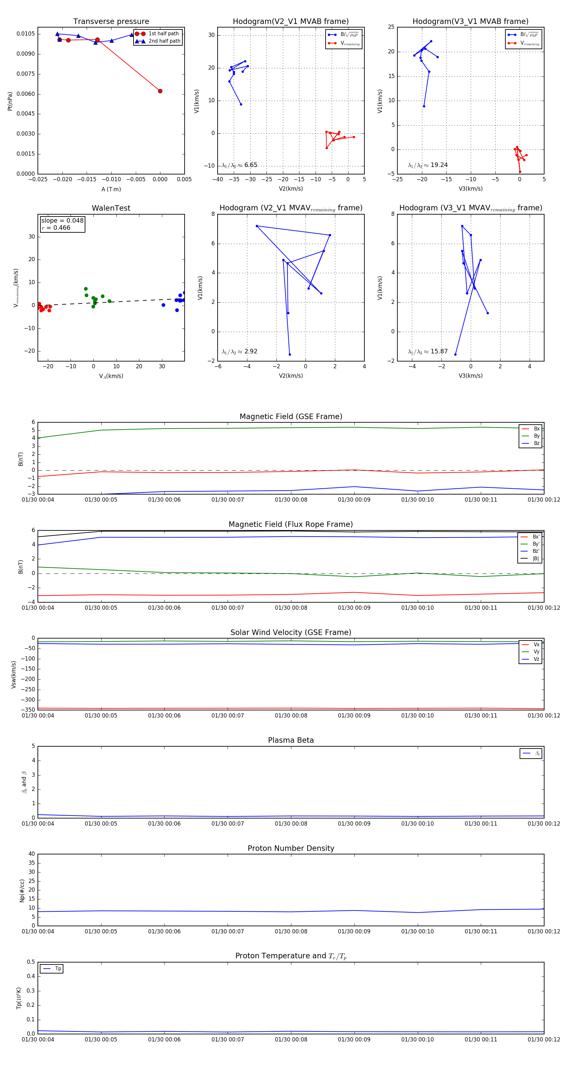
Task: Click the "Pt(nPa)" y-axis label
Action: tap(10, 101)
